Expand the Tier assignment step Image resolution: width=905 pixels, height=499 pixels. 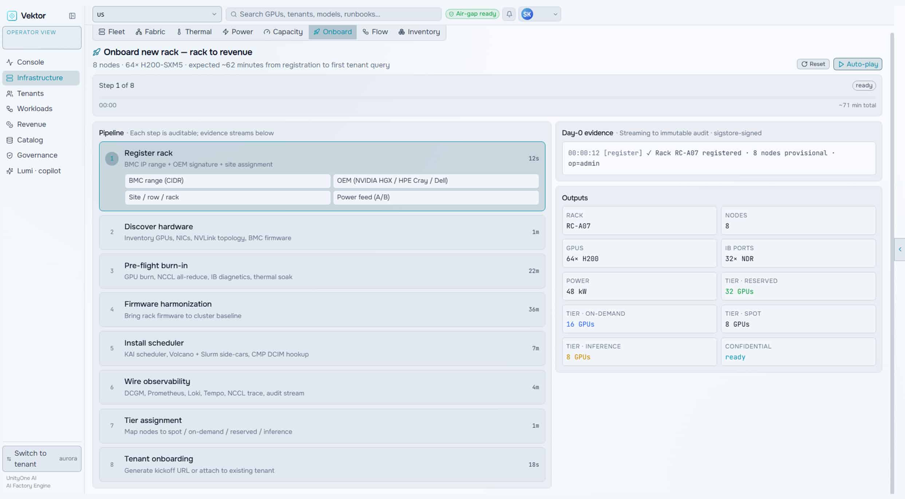pos(322,426)
